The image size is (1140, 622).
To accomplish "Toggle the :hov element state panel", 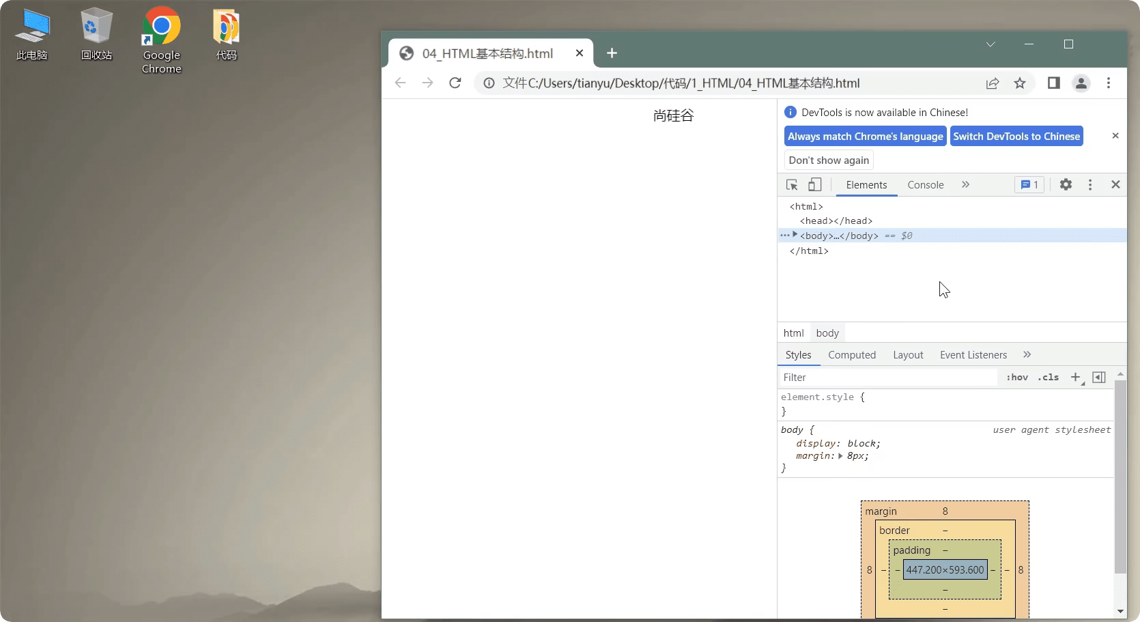I will click(x=1017, y=378).
